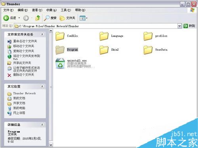Click Rename this folder icon (重命名)
Image resolution: width=198 pixels, height=148 pixels.
tap(9, 41)
